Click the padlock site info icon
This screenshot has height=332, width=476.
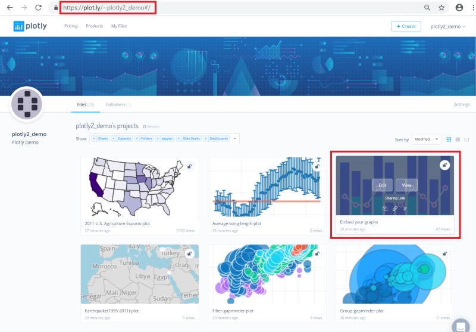[56, 8]
